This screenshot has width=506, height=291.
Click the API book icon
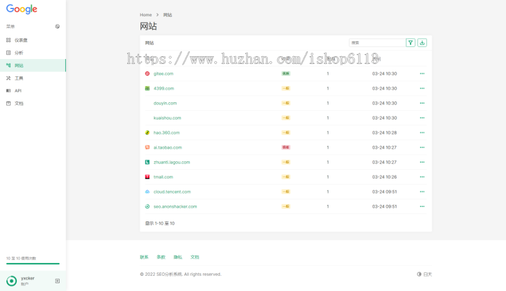8,90
